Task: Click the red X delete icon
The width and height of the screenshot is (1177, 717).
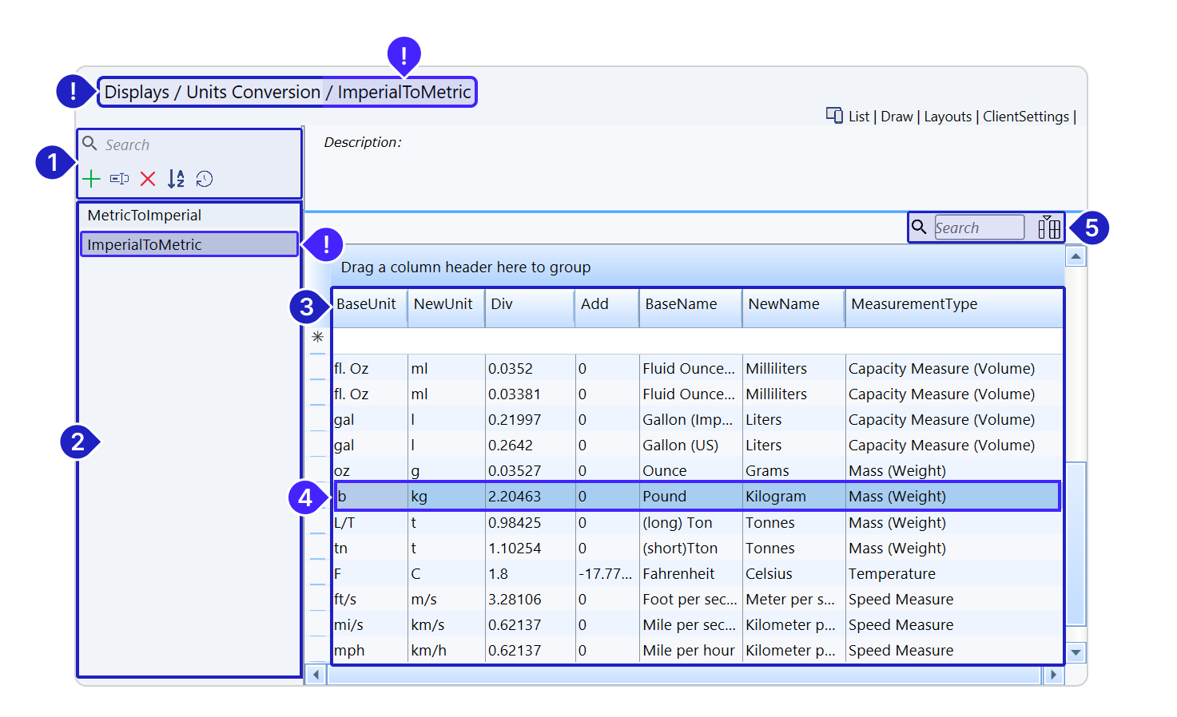Action: coord(148,179)
